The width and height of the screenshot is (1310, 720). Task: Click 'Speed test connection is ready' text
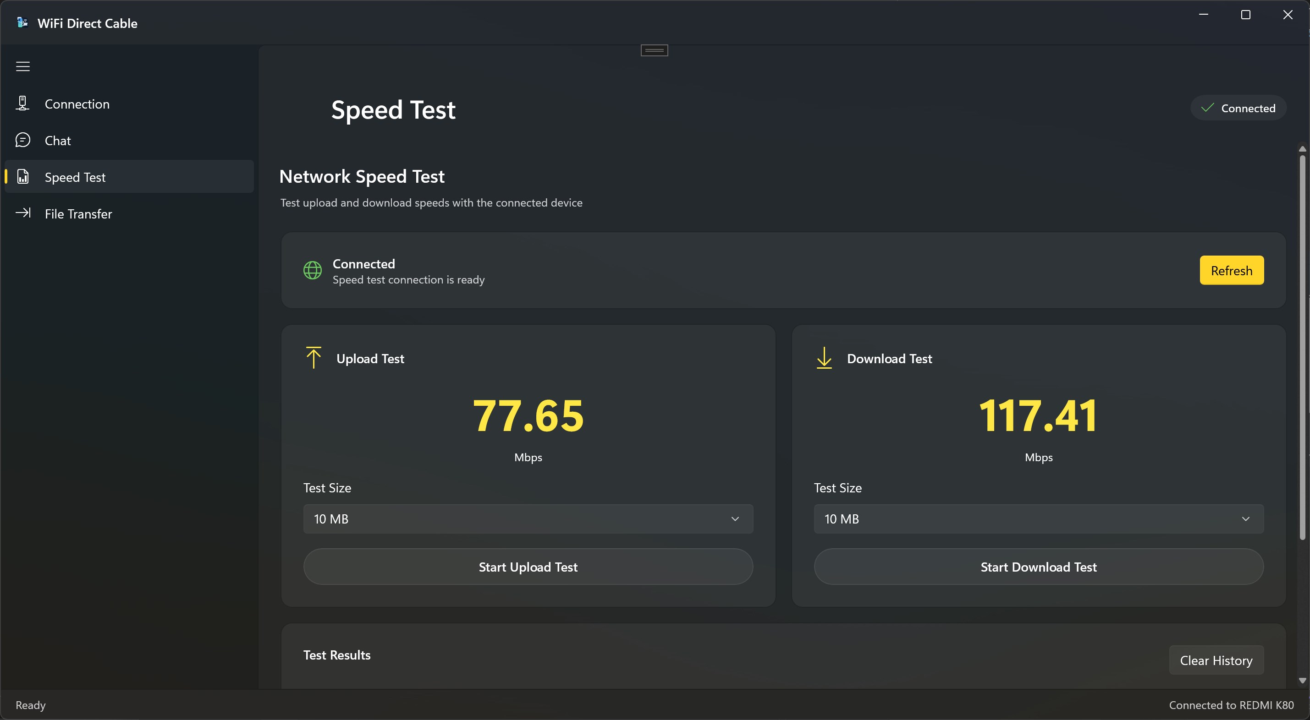pos(408,279)
